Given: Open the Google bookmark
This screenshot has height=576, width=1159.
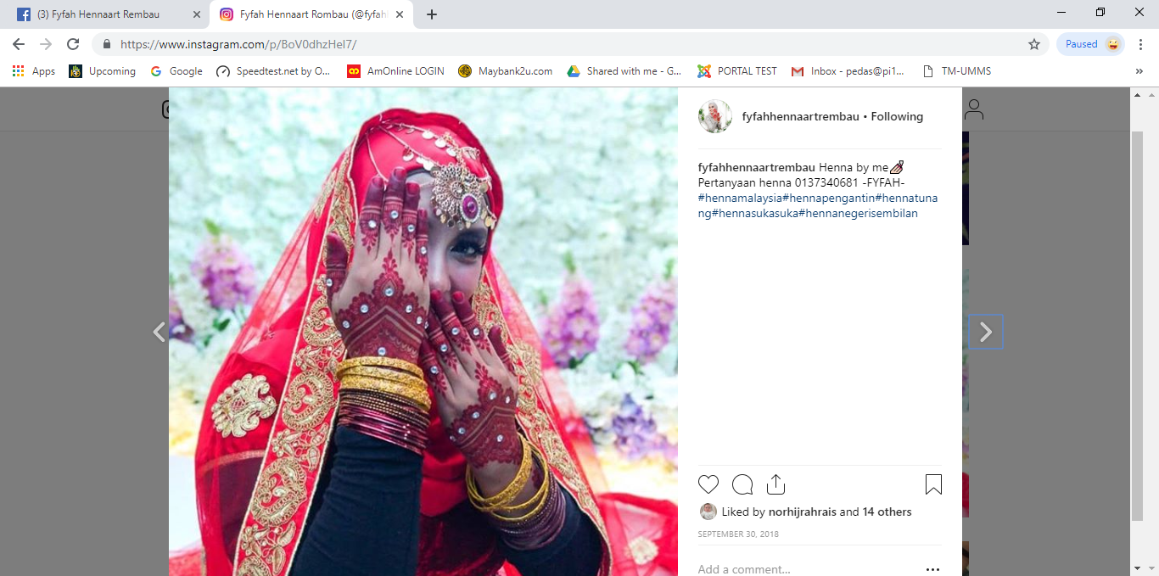Looking at the screenshot, I should pyautogui.click(x=176, y=71).
